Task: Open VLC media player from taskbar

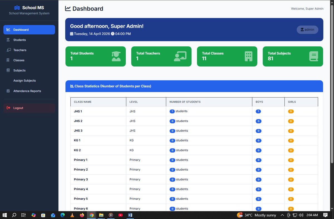Action: coord(72,215)
